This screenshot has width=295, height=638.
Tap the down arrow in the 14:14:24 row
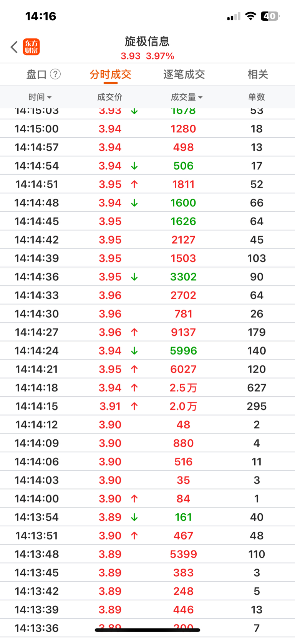[x=134, y=351]
